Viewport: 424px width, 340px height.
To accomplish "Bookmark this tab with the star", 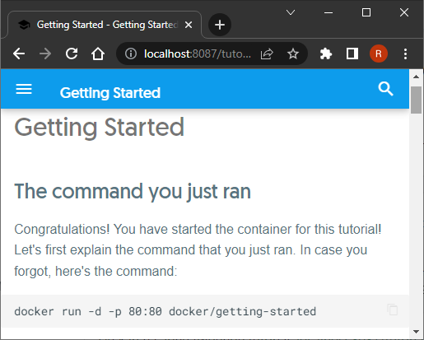I will (293, 54).
